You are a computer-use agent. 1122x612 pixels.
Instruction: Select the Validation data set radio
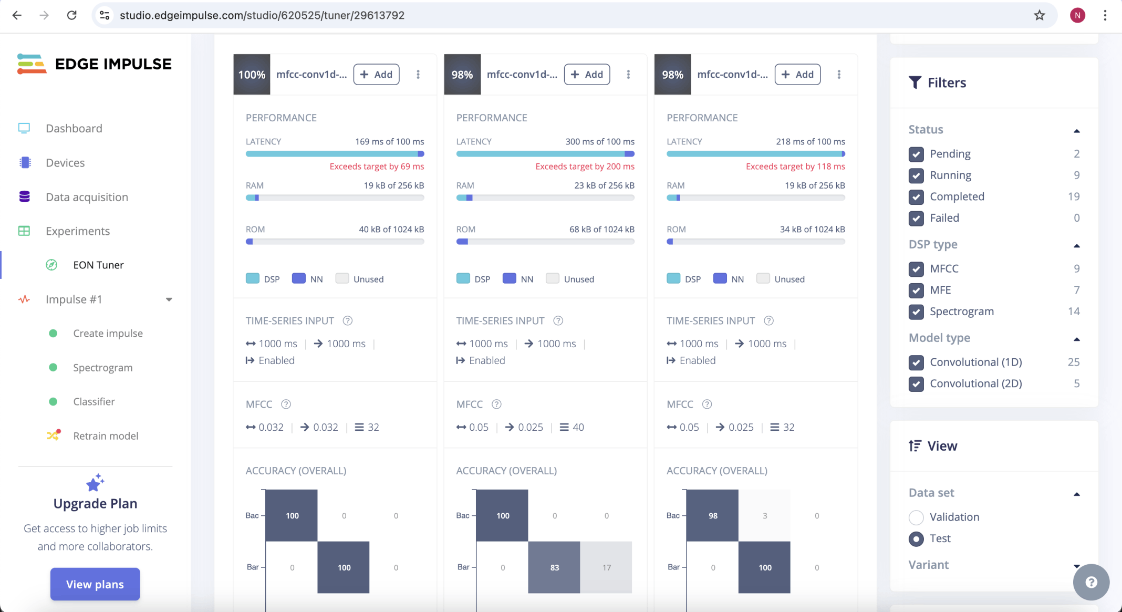click(916, 517)
